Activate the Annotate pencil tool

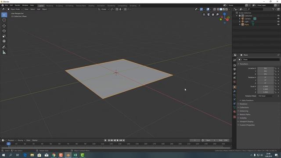(4, 47)
